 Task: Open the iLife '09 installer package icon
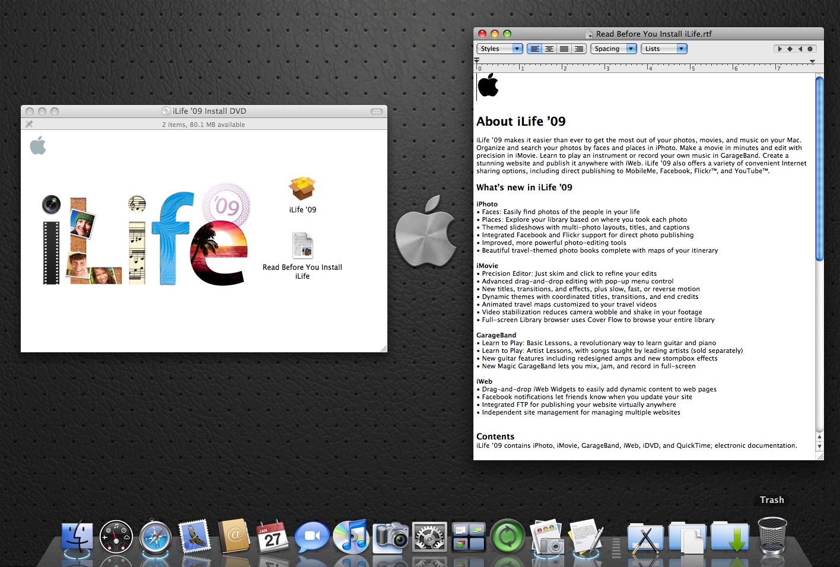click(x=303, y=189)
